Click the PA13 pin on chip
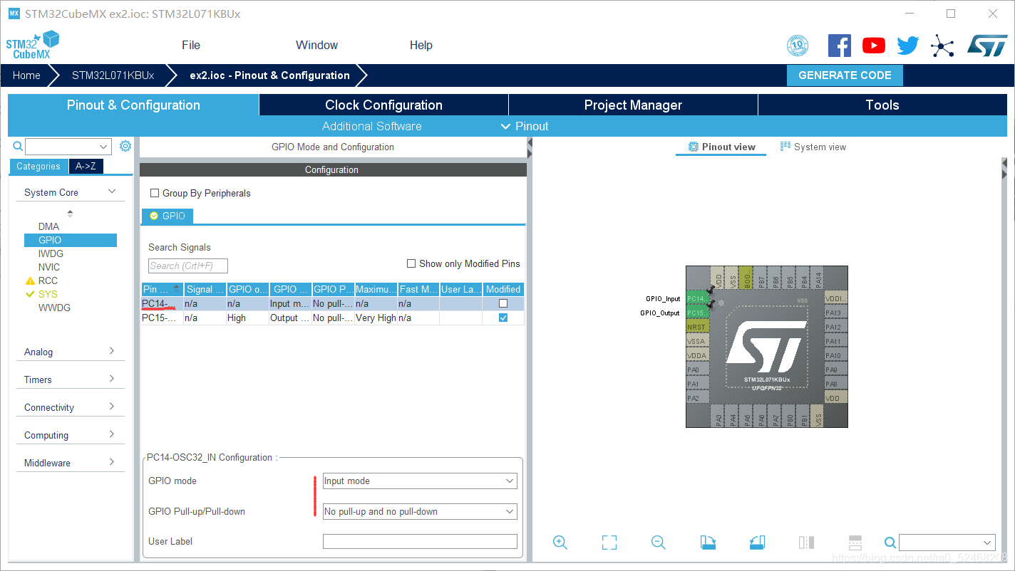The image size is (1015, 571). click(x=836, y=313)
